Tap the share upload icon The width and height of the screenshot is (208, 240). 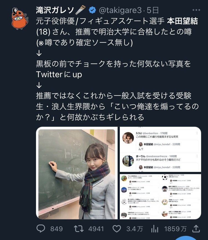tap(196, 229)
